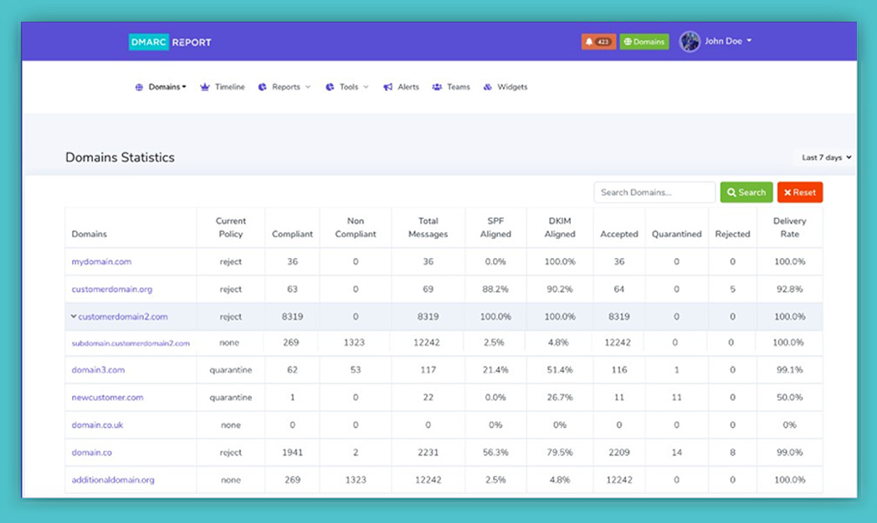Screen dimensions: 877x523
Task: Click the green Domains button in header
Action: [644, 42]
